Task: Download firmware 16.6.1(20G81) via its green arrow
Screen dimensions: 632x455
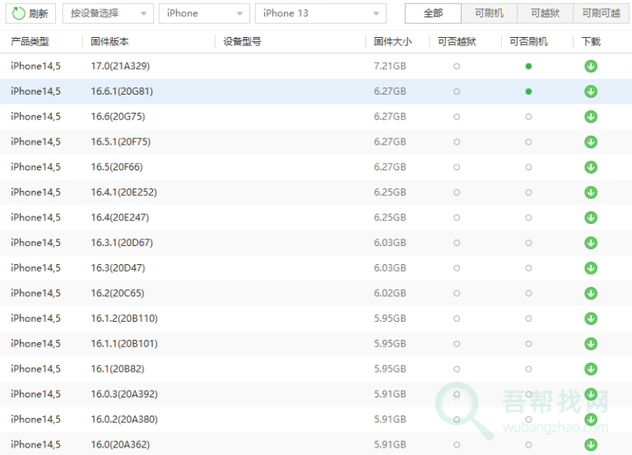Action: tap(590, 91)
